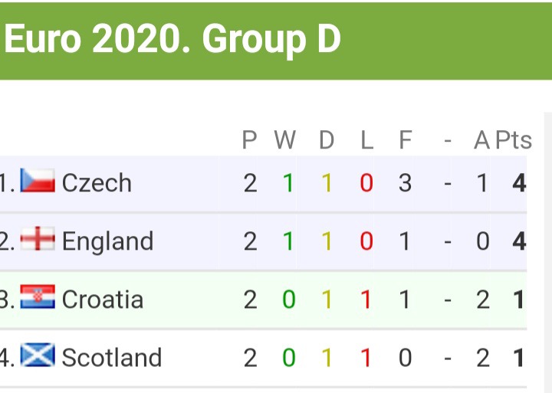
Task: Select the Scotland team name
Action: click(x=112, y=358)
